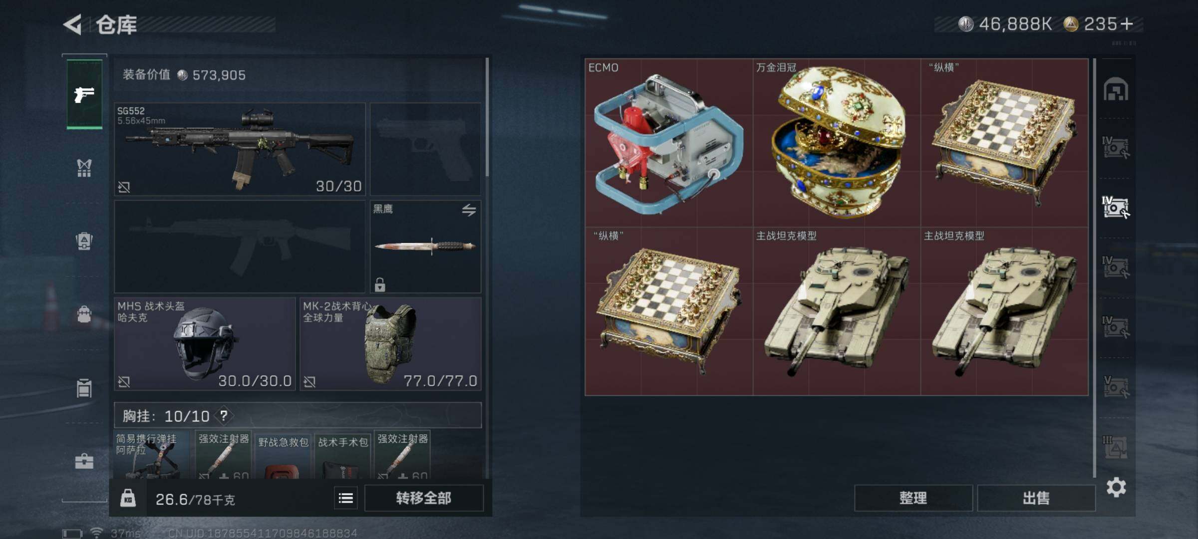Open the backpack category in left sidebar
1198x539 pixels.
(84, 314)
